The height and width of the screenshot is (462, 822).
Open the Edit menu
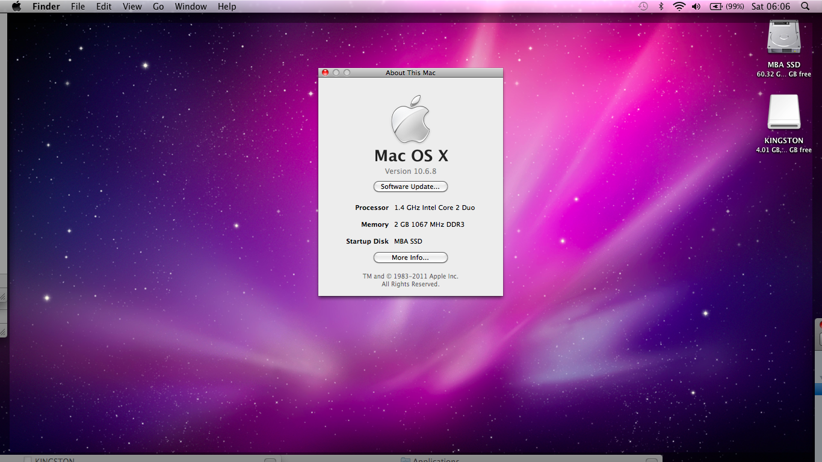point(104,7)
